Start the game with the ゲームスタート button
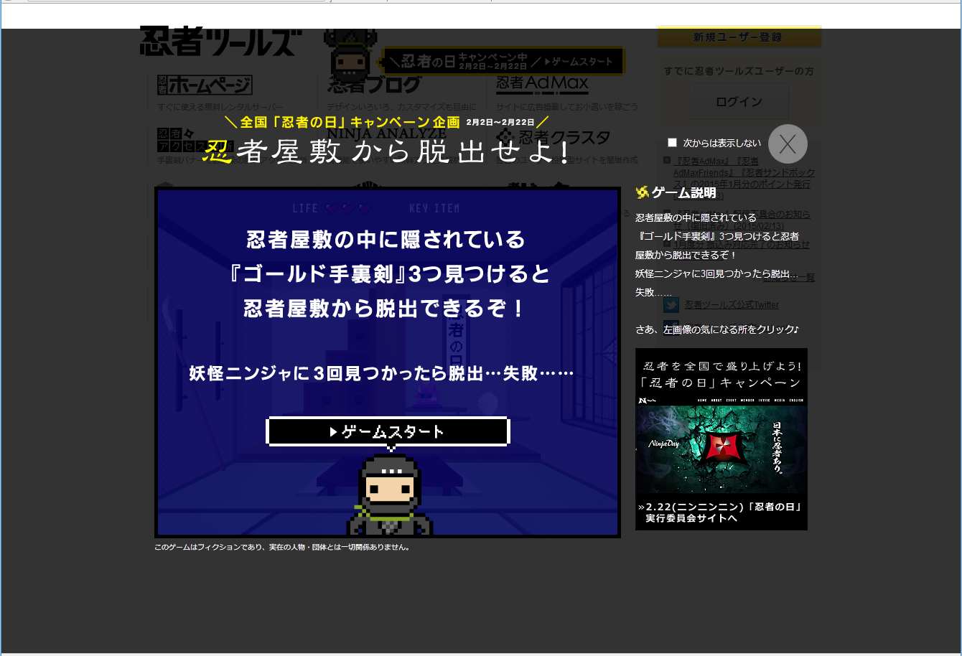Viewport: 962px width, 656px height. [388, 431]
